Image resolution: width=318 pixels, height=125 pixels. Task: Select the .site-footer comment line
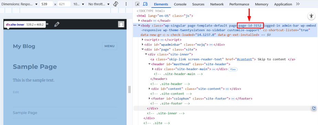point(170,103)
